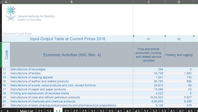
Task: Select the column code '01' cell
Action: [x=149, y=39]
